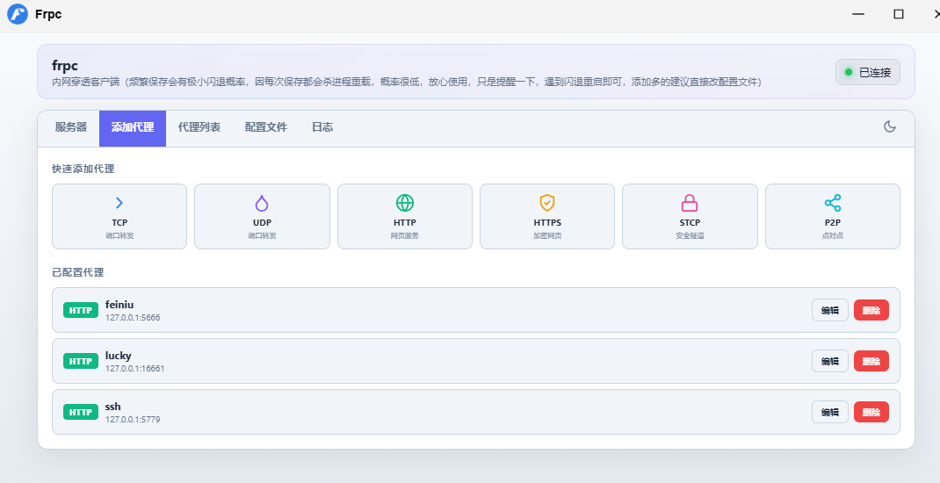Switch to the 服务器 tab

pos(71,127)
